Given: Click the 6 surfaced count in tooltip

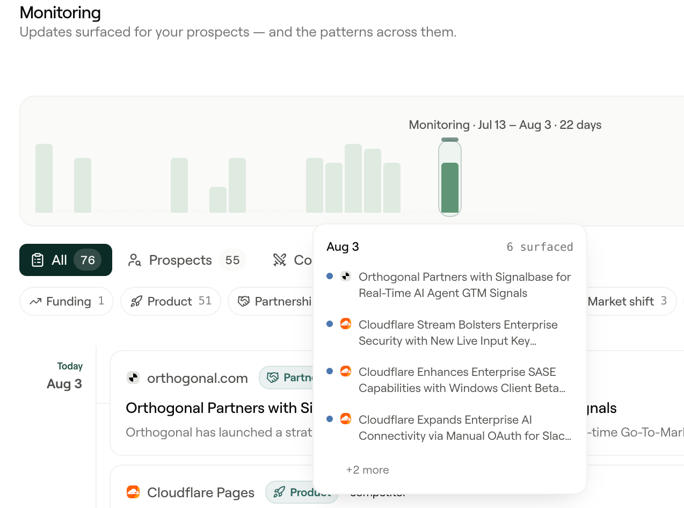Looking at the screenshot, I should (x=540, y=247).
